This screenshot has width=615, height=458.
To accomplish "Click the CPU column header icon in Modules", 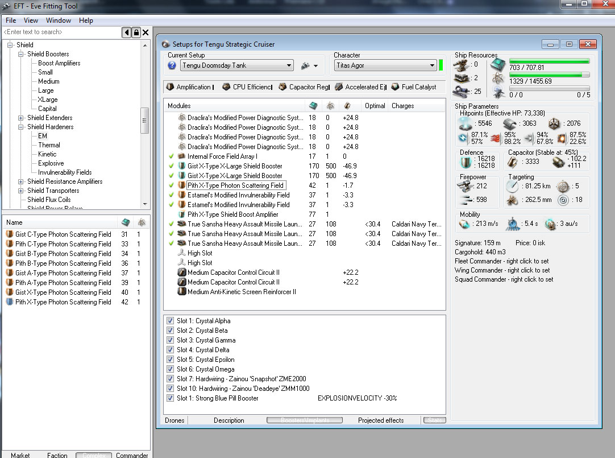I will pos(313,106).
